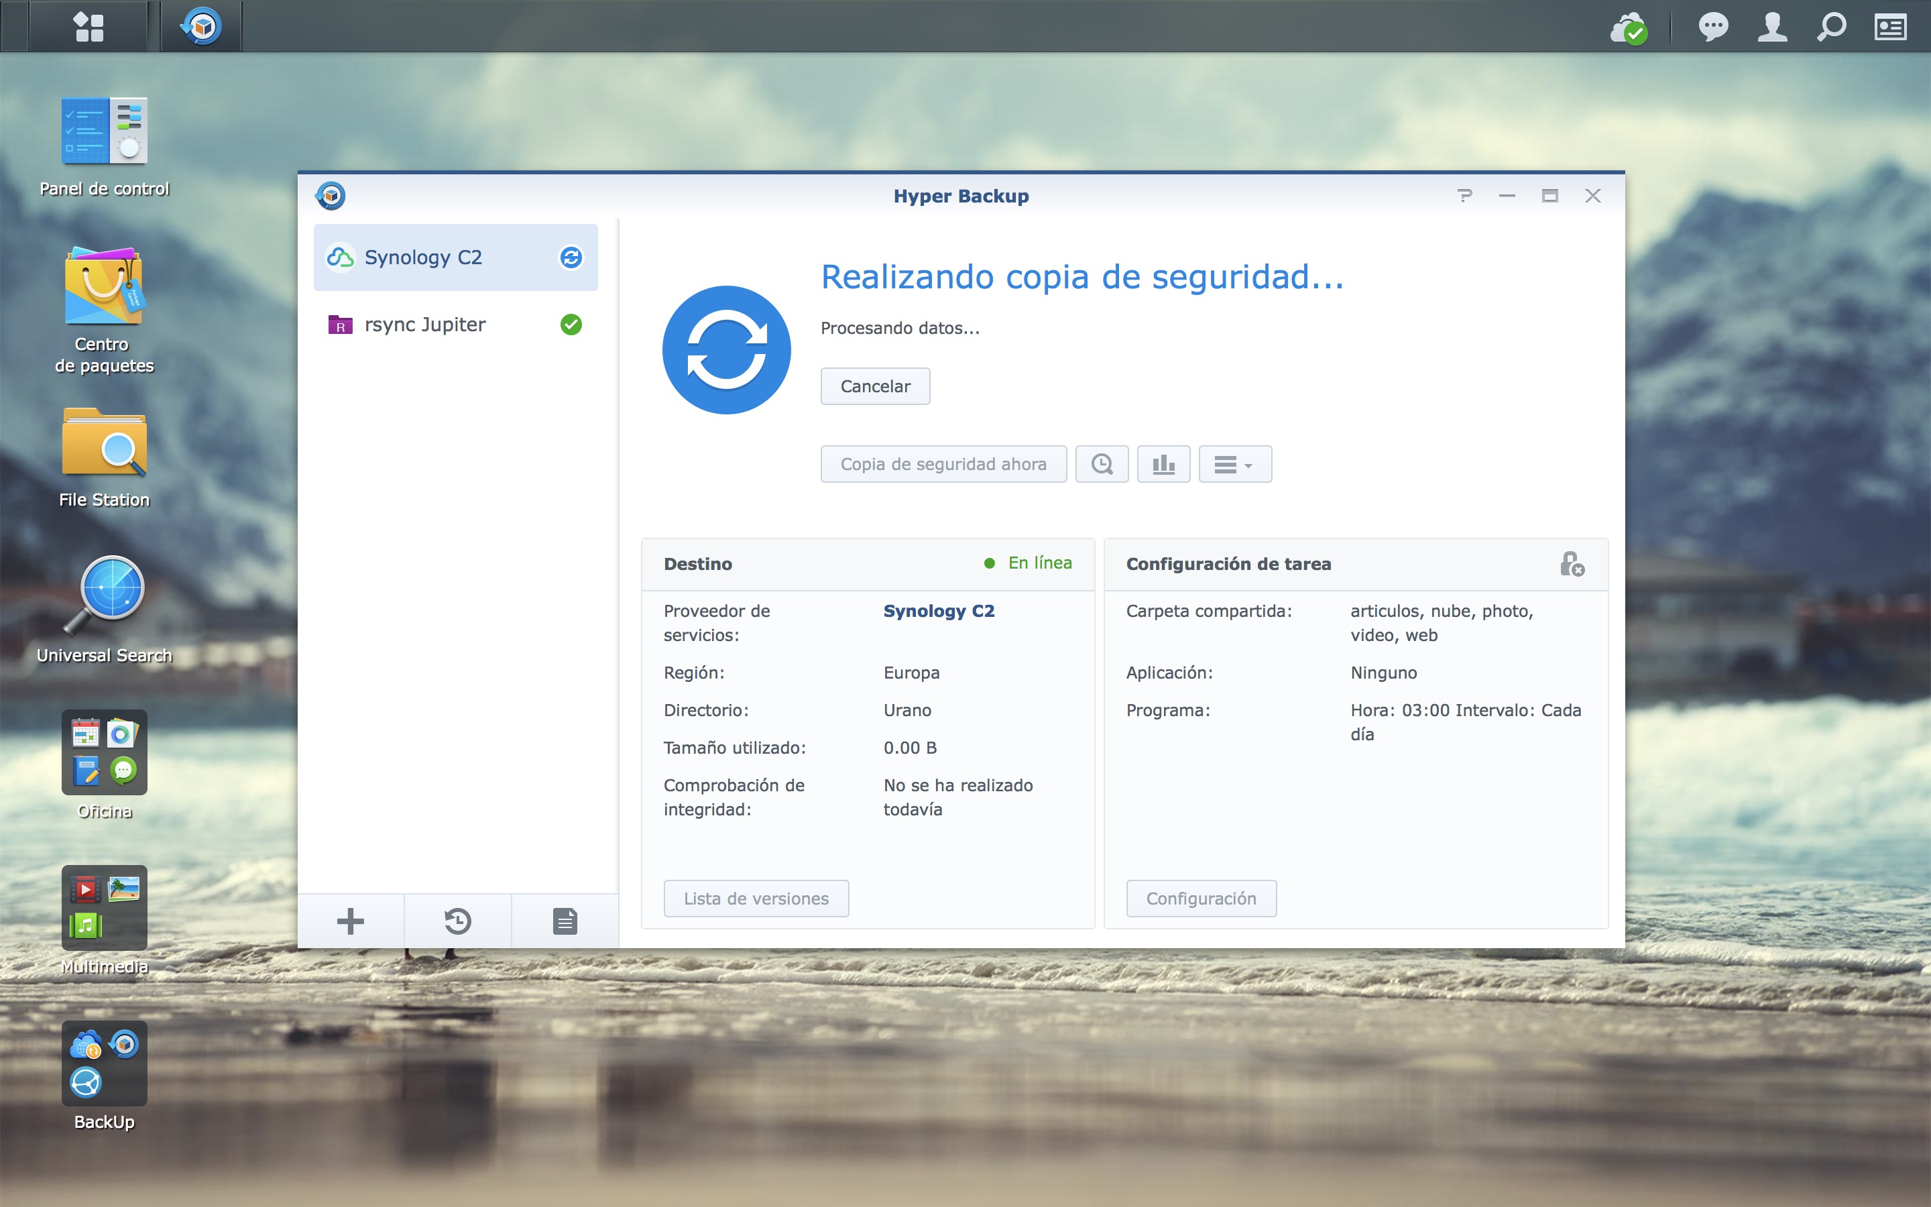Click the articulos, nube, photo shared folder value
The image size is (1931, 1207).
coord(1442,623)
